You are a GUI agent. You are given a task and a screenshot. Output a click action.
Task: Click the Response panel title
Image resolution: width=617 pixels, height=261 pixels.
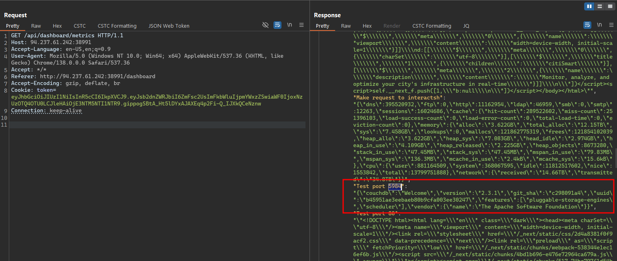click(327, 15)
